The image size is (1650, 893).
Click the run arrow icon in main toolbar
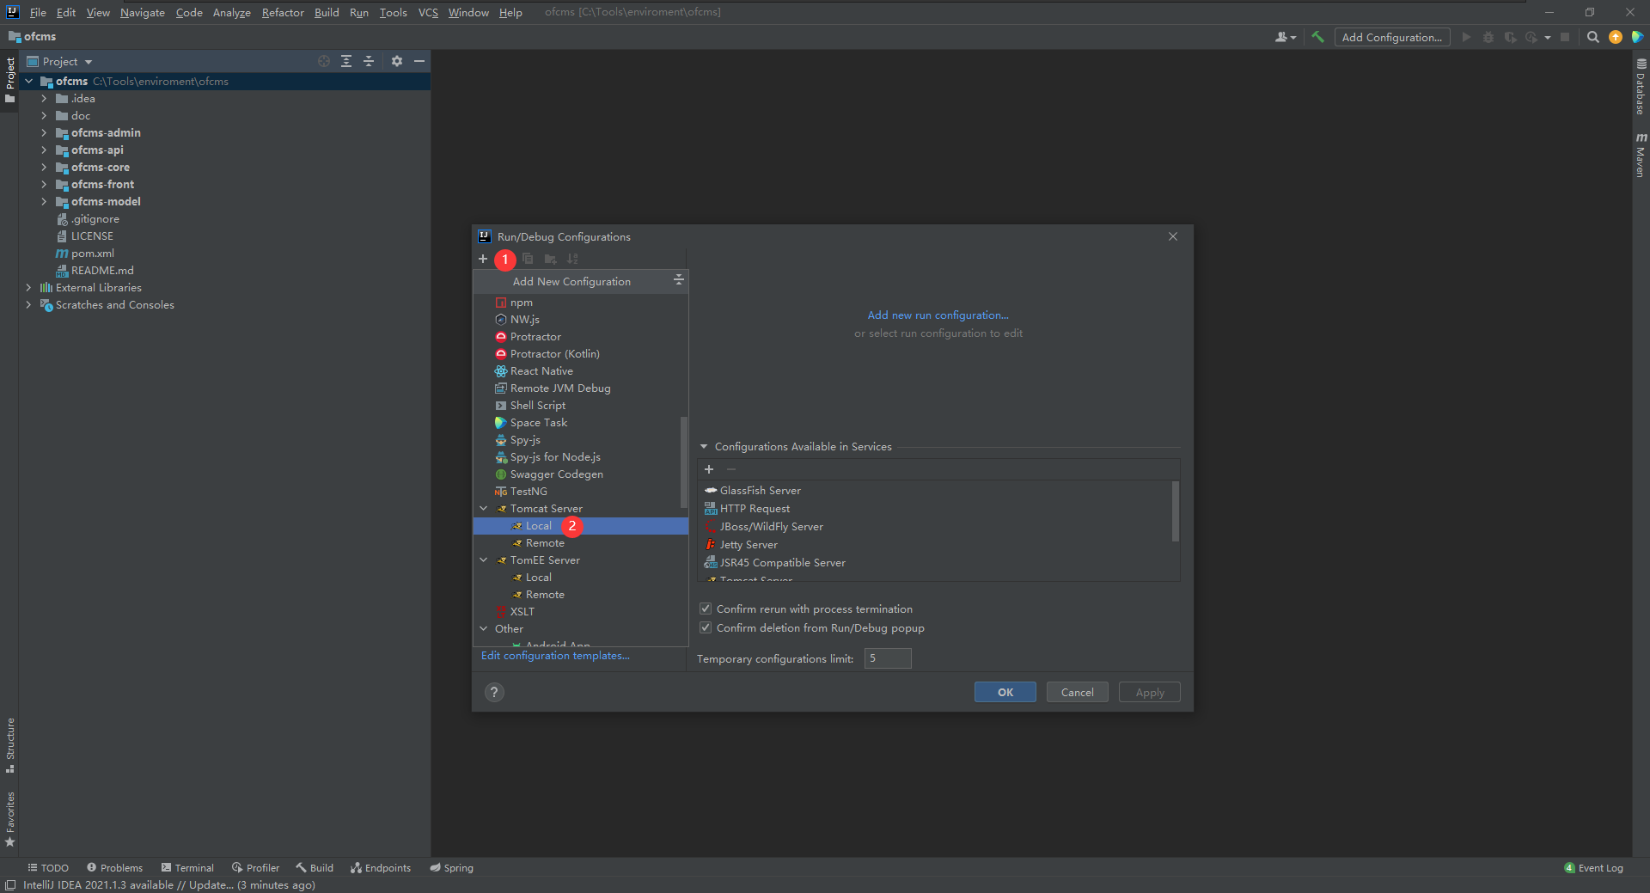coord(1466,37)
